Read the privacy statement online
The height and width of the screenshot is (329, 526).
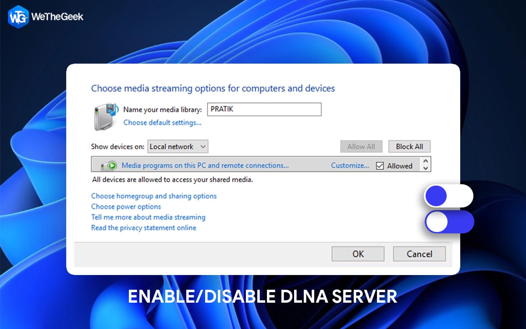tap(143, 228)
